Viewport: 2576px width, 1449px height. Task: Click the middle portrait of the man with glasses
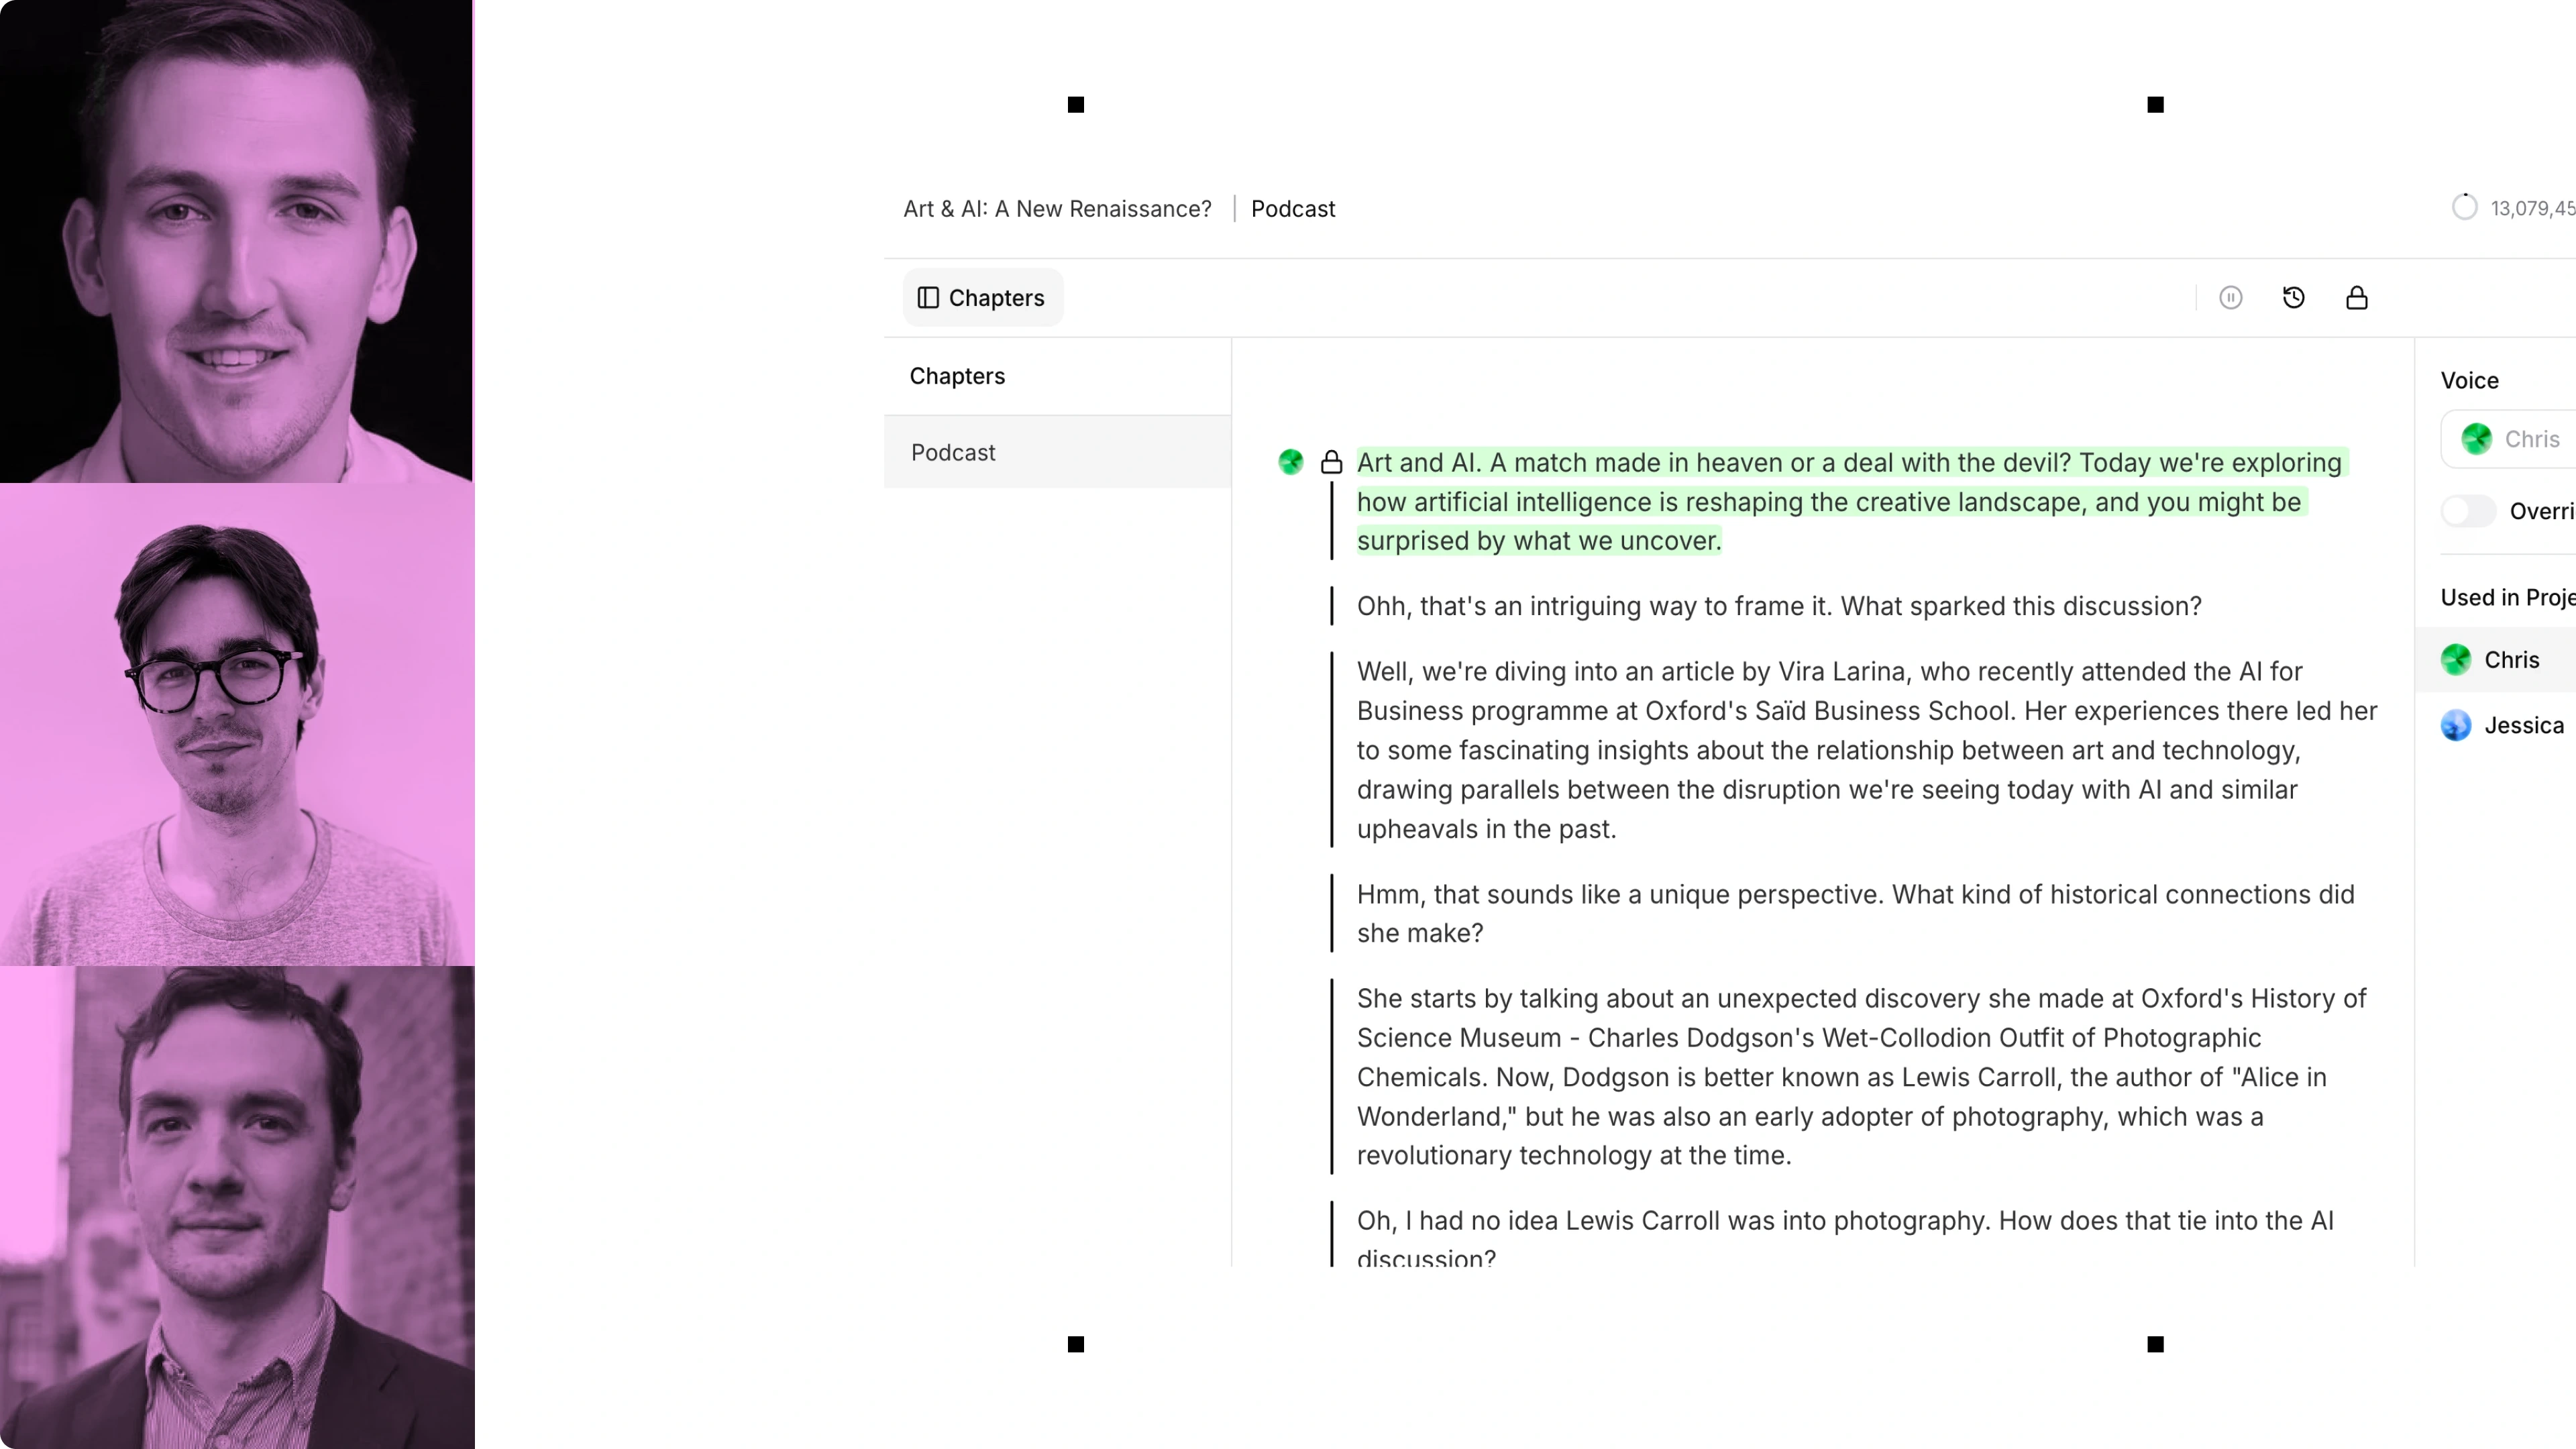coord(237,724)
